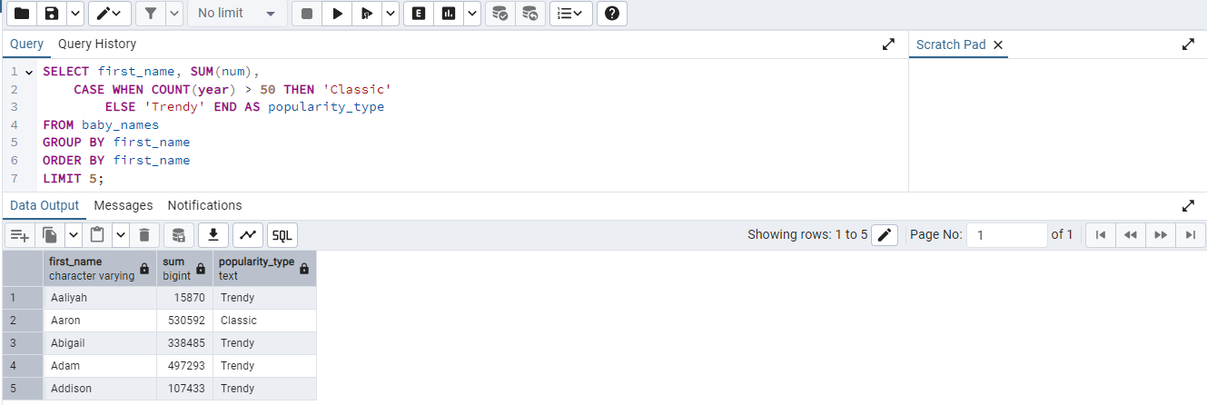Screen dimensions: 1207x405
Task: Copy selected result rows
Action: [50, 235]
